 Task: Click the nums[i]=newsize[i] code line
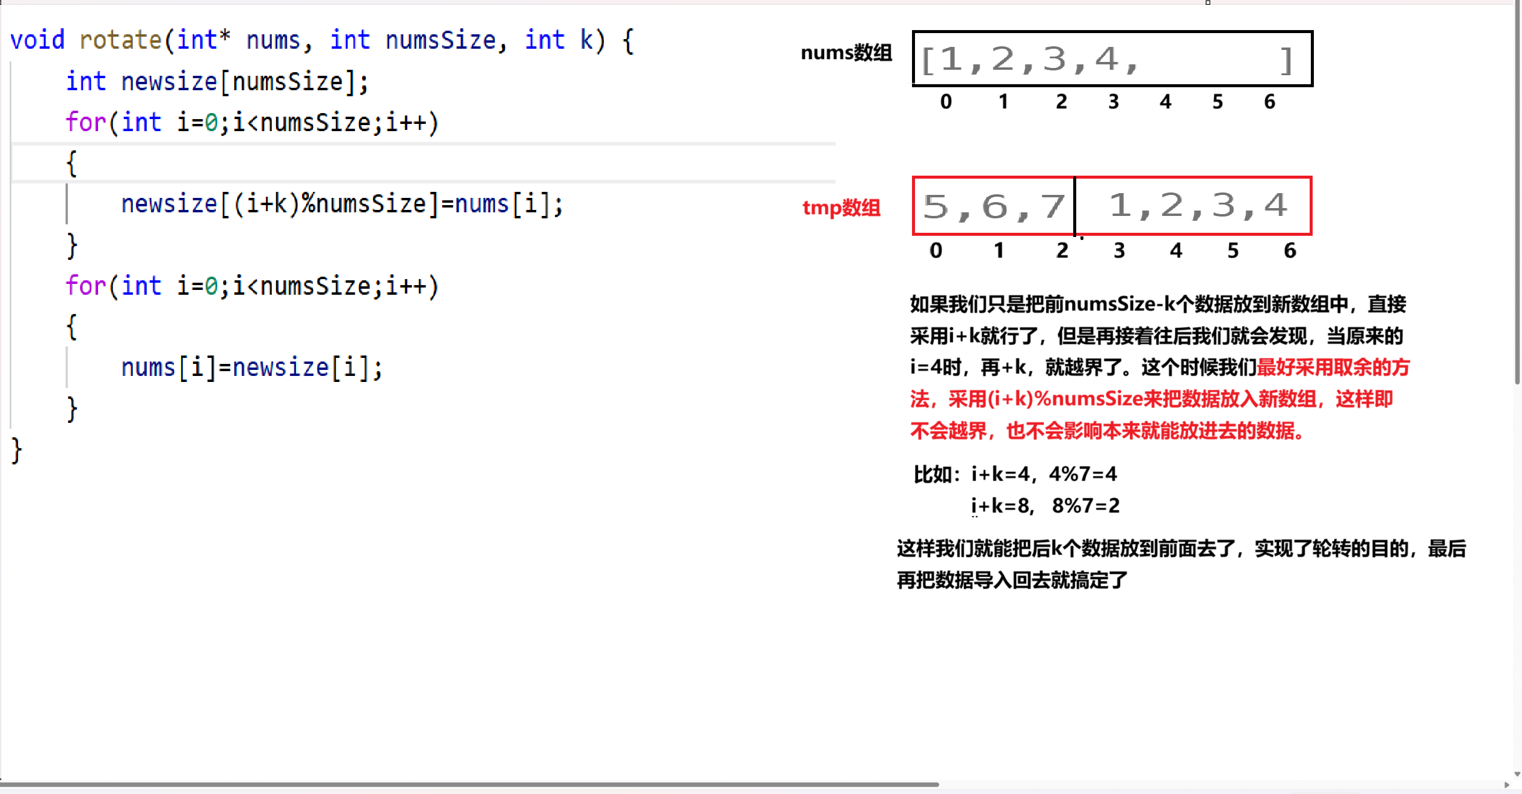251,368
